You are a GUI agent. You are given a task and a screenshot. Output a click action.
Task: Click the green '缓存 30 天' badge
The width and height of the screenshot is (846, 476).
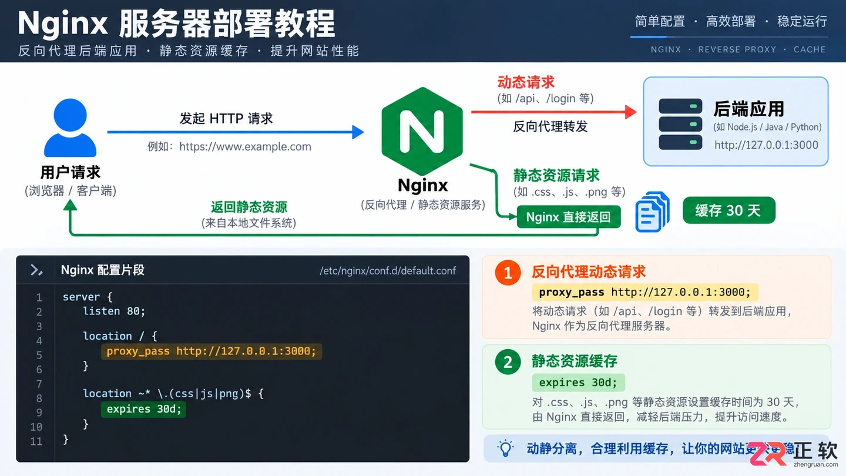728,210
